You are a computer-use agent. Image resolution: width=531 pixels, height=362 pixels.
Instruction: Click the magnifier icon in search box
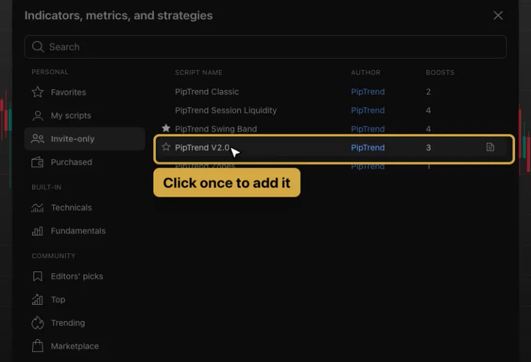38,46
